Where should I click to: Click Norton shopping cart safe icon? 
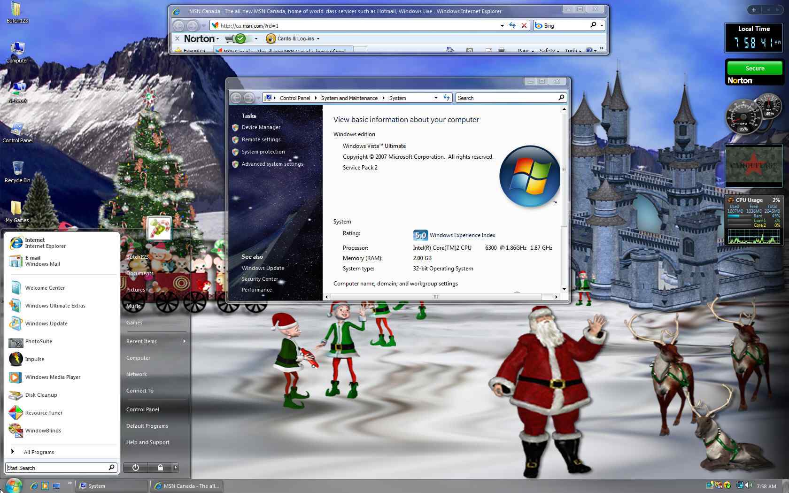pyautogui.click(x=236, y=39)
